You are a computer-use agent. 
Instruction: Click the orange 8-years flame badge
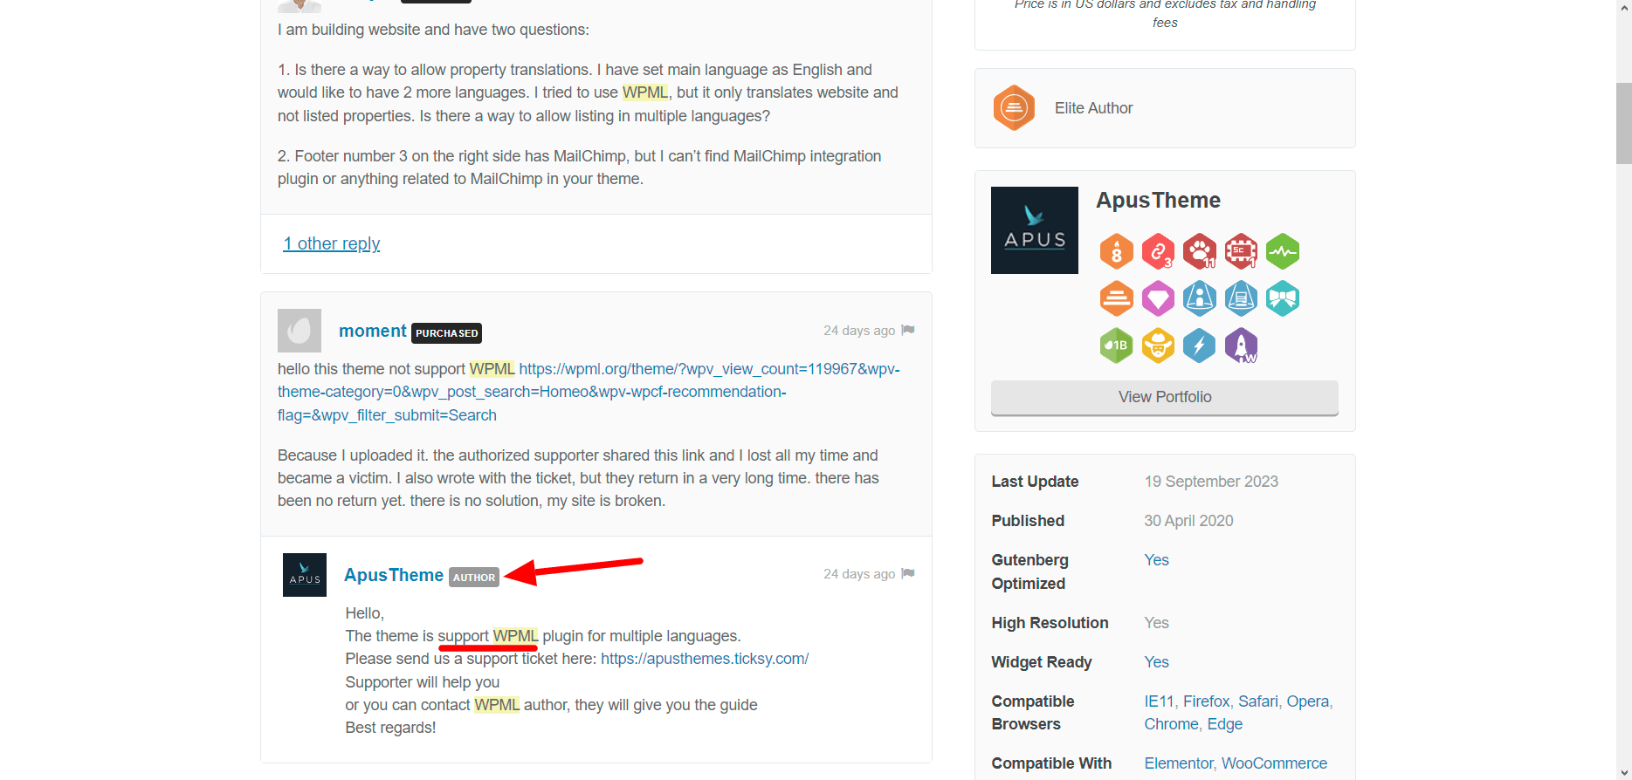coord(1117,252)
